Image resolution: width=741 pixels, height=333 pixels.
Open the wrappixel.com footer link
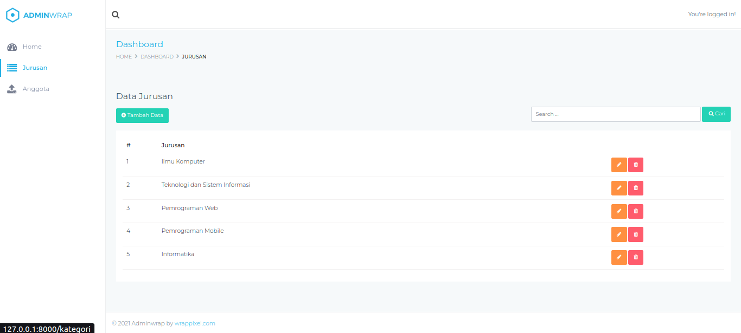tap(195, 323)
